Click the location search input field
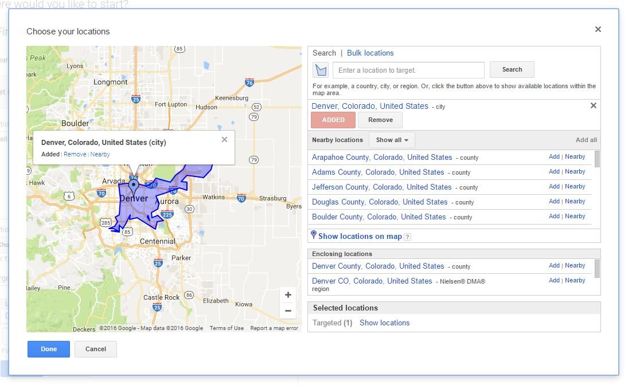 [x=408, y=69]
